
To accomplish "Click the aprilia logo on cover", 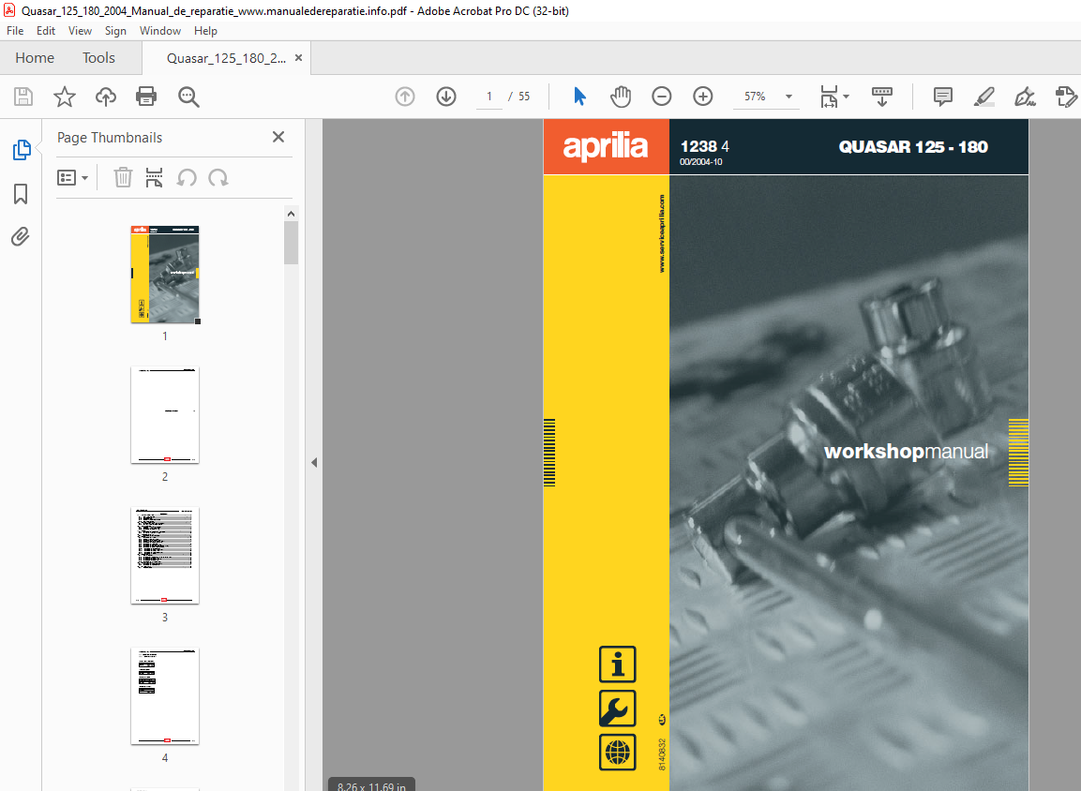I will [x=606, y=147].
